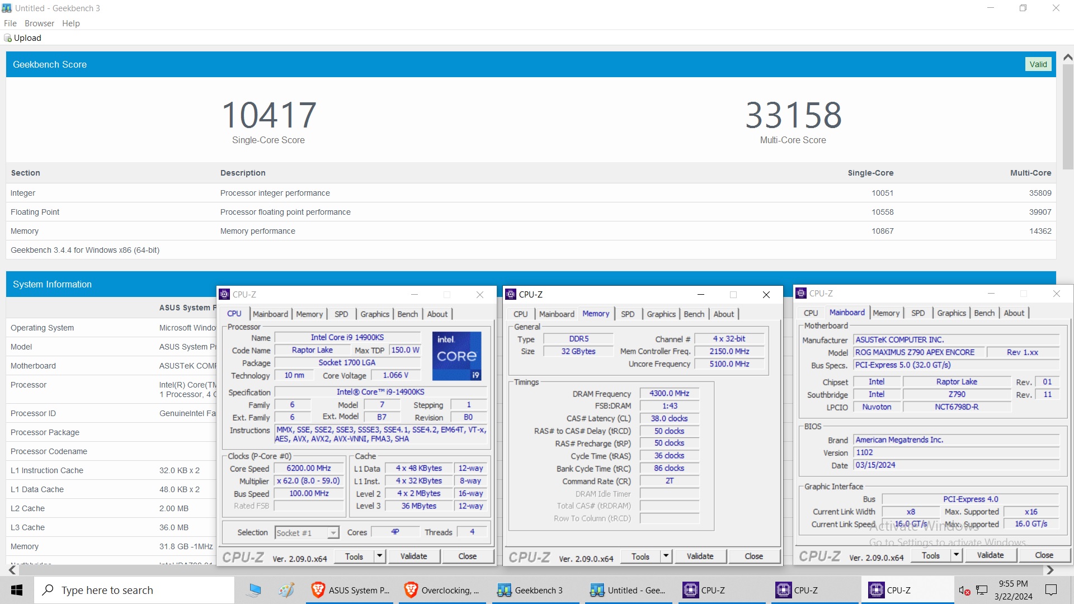This screenshot has height=604, width=1074.
Task: Open the Help menu
Action: [x=71, y=23]
